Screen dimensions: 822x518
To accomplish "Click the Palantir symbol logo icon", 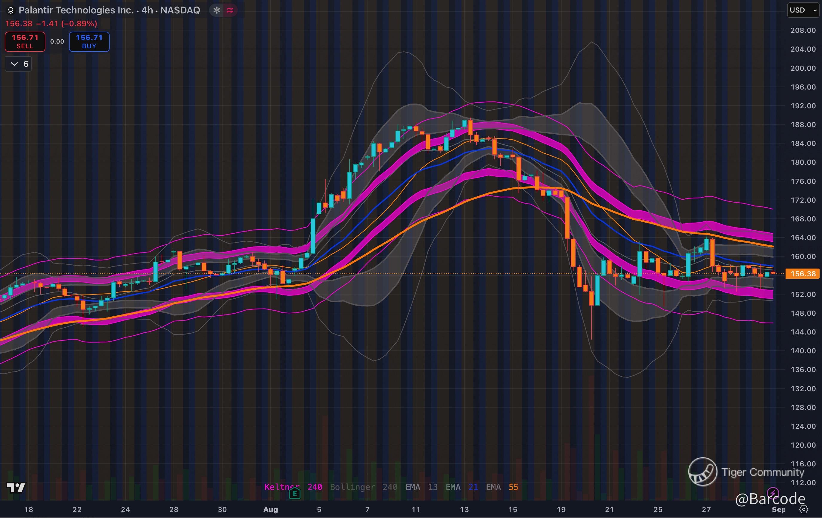I will pos(10,10).
